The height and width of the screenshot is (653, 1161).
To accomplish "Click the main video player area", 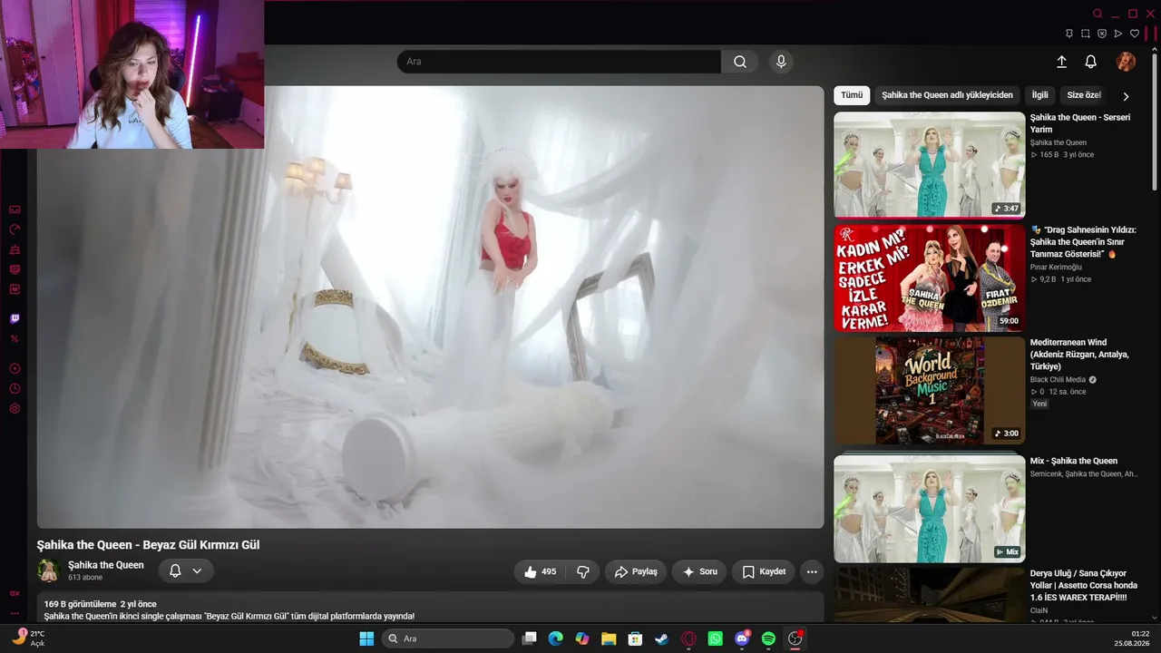I will point(430,307).
